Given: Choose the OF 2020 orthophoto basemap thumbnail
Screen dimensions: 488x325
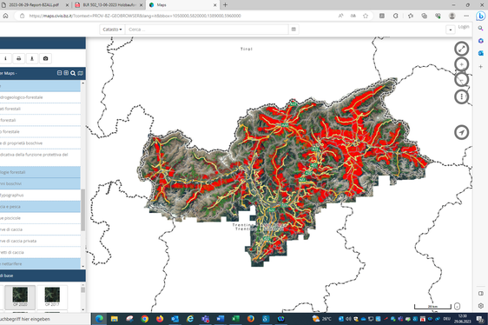Looking at the screenshot, I should [20, 296].
